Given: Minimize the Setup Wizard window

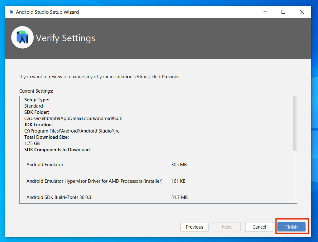Looking at the screenshot, I should (265, 12).
